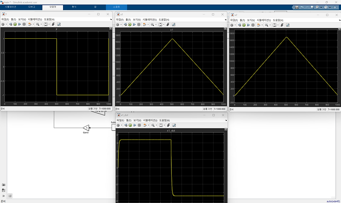Screen dimensions: 341x203
Task: Step back simulation in x1 scope
Action: 125,25
